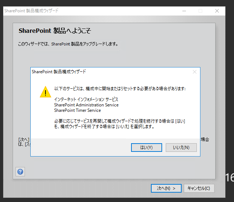The width and height of the screenshot is (234, 202).
Task: Click the はい(Y) button
Action: click(x=146, y=148)
